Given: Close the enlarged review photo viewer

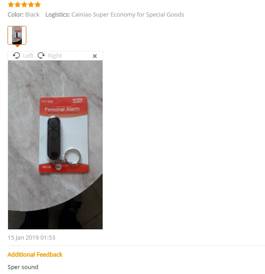Looking at the screenshot, I should click(95, 56).
